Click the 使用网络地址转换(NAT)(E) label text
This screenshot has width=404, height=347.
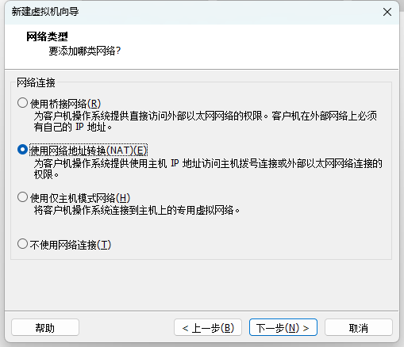pyautogui.click(x=88, y=151)
